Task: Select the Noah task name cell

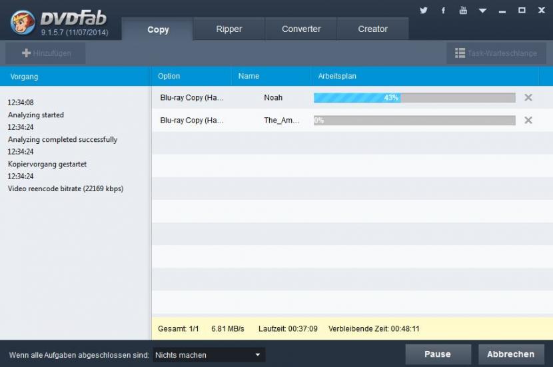Action: click(x=273, y=98)
